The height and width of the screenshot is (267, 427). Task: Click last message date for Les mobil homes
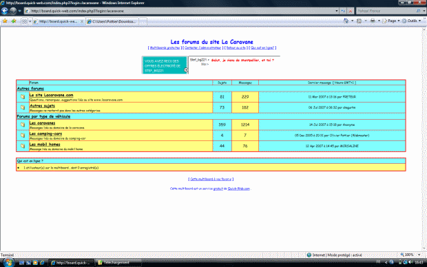(x=332, y=146)
